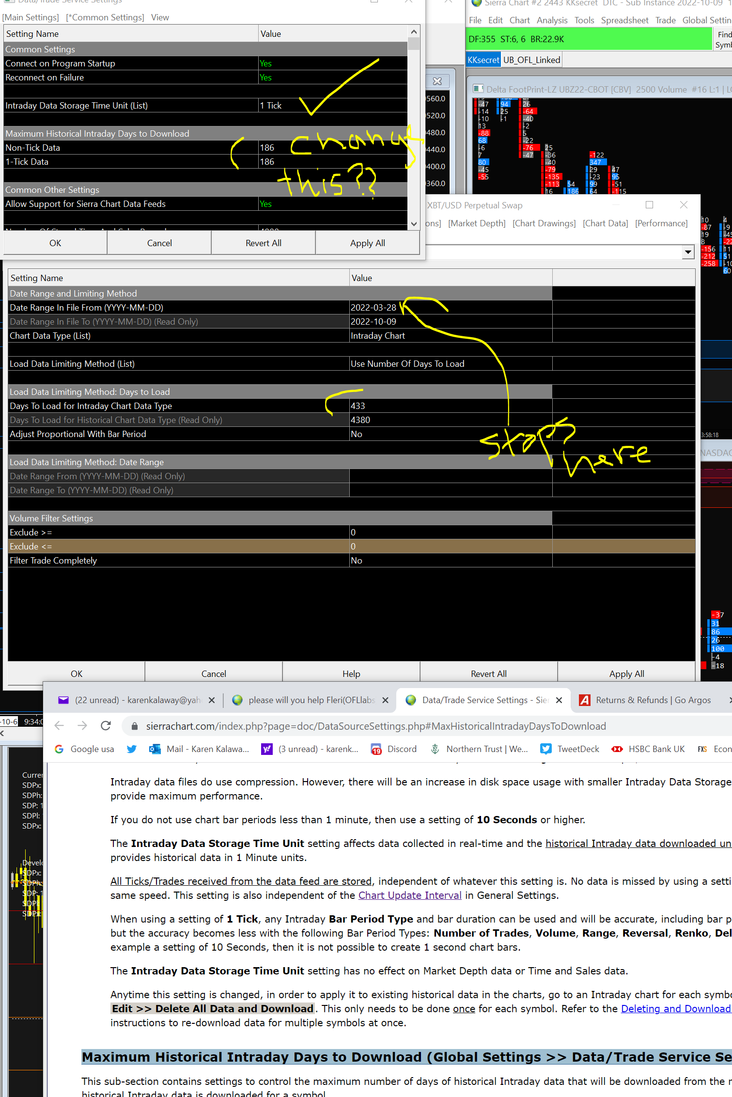Open the Northern Trust bookmark
732x1097 pixels.
479,749
